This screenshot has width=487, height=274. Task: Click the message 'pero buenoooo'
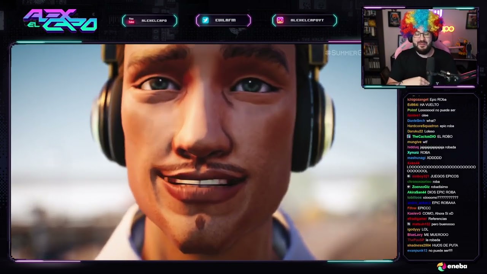(x=443, y=224)
